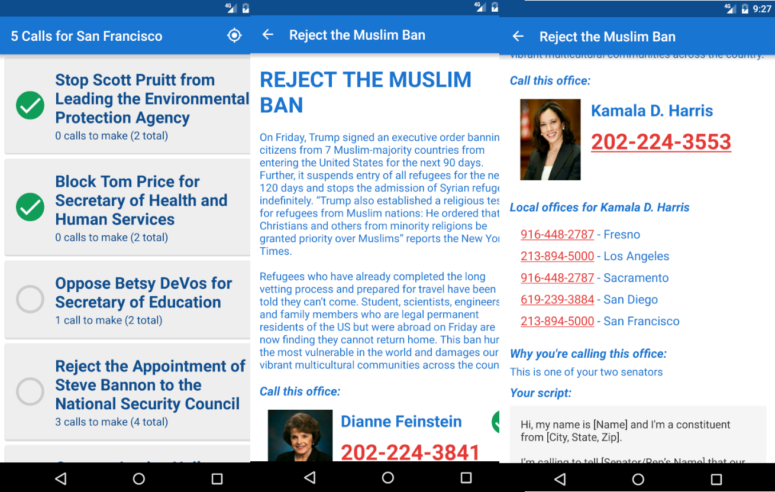Tap Android home button on left screen
The height and width of the screenshot is (492, 775).
[x=139, y=478]
